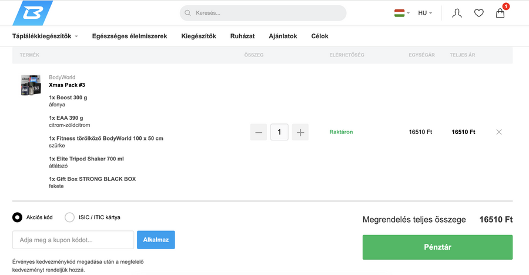Select the ISIC / ITIC kártya option
Image resolution: width=529 pixels, height=275 pixels.
[69, 217]
